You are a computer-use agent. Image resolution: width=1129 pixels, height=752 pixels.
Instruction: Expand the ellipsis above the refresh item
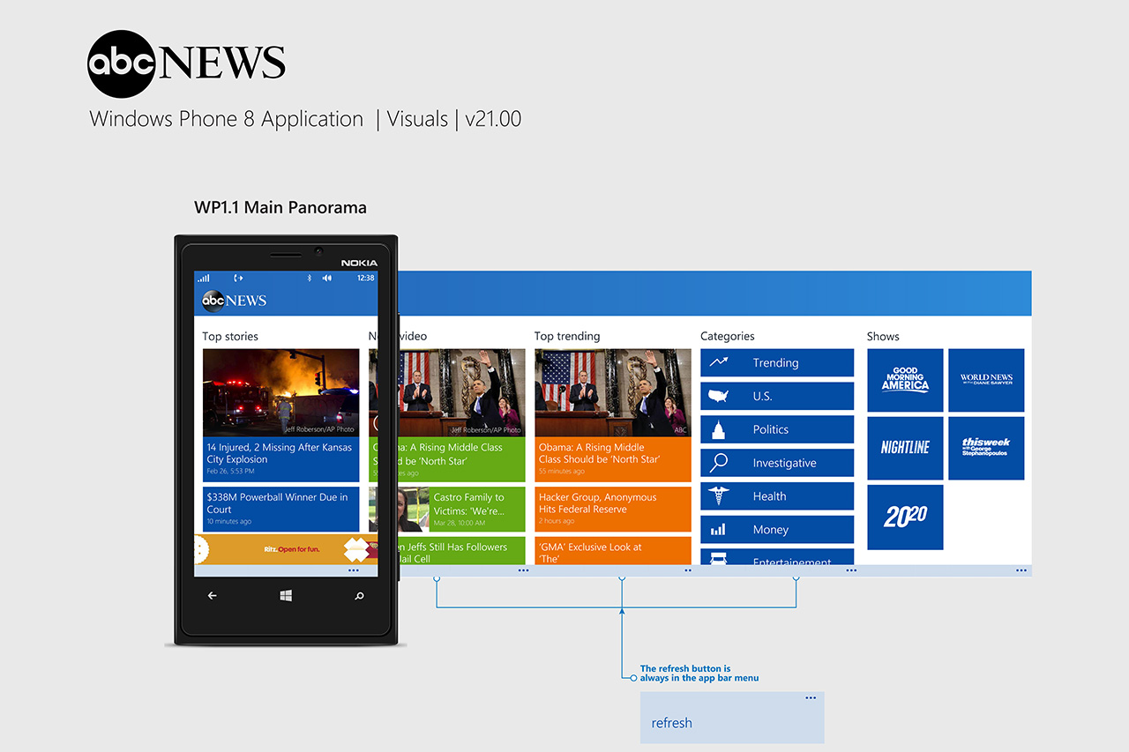point(810,698)
